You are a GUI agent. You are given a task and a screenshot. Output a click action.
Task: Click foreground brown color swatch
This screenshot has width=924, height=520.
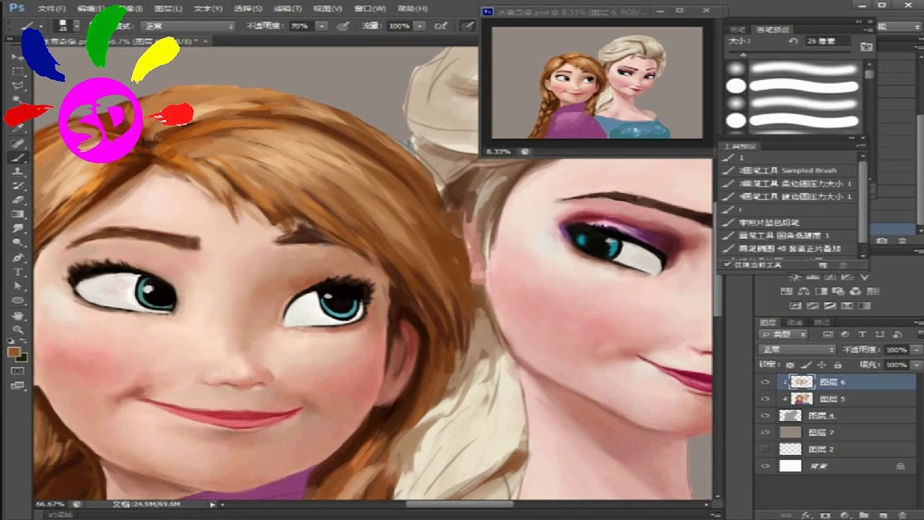coord(14,352)
